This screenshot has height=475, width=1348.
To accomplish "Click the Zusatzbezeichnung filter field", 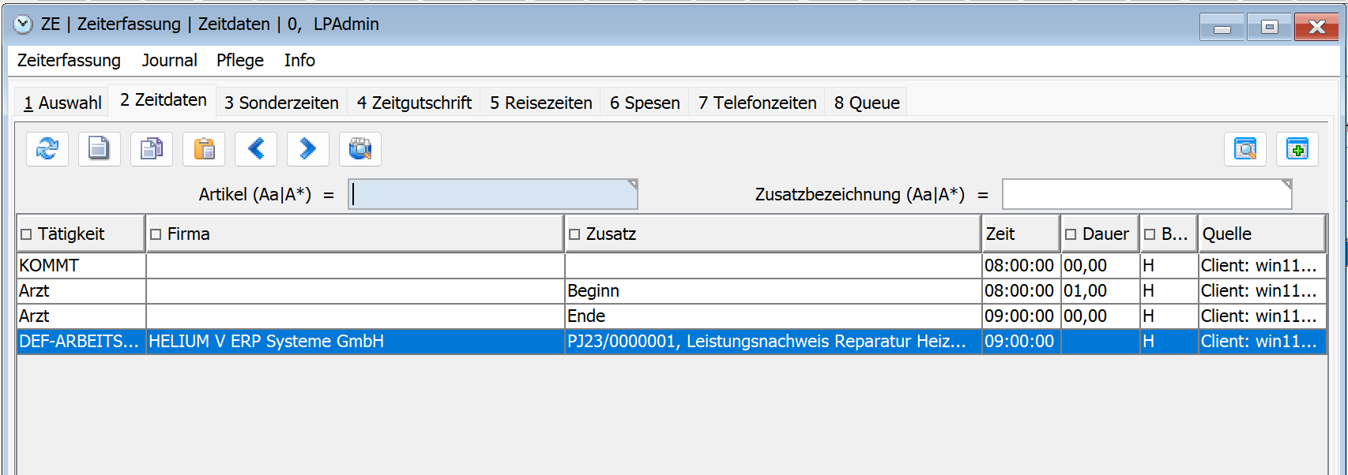I will 1146,195.
